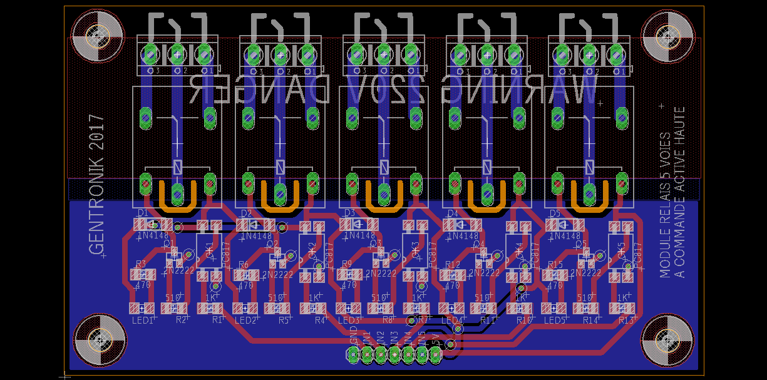Select resistor R15 labeled 470
The width and height of the screenshot is (767, 380).
tap(555, 274)
